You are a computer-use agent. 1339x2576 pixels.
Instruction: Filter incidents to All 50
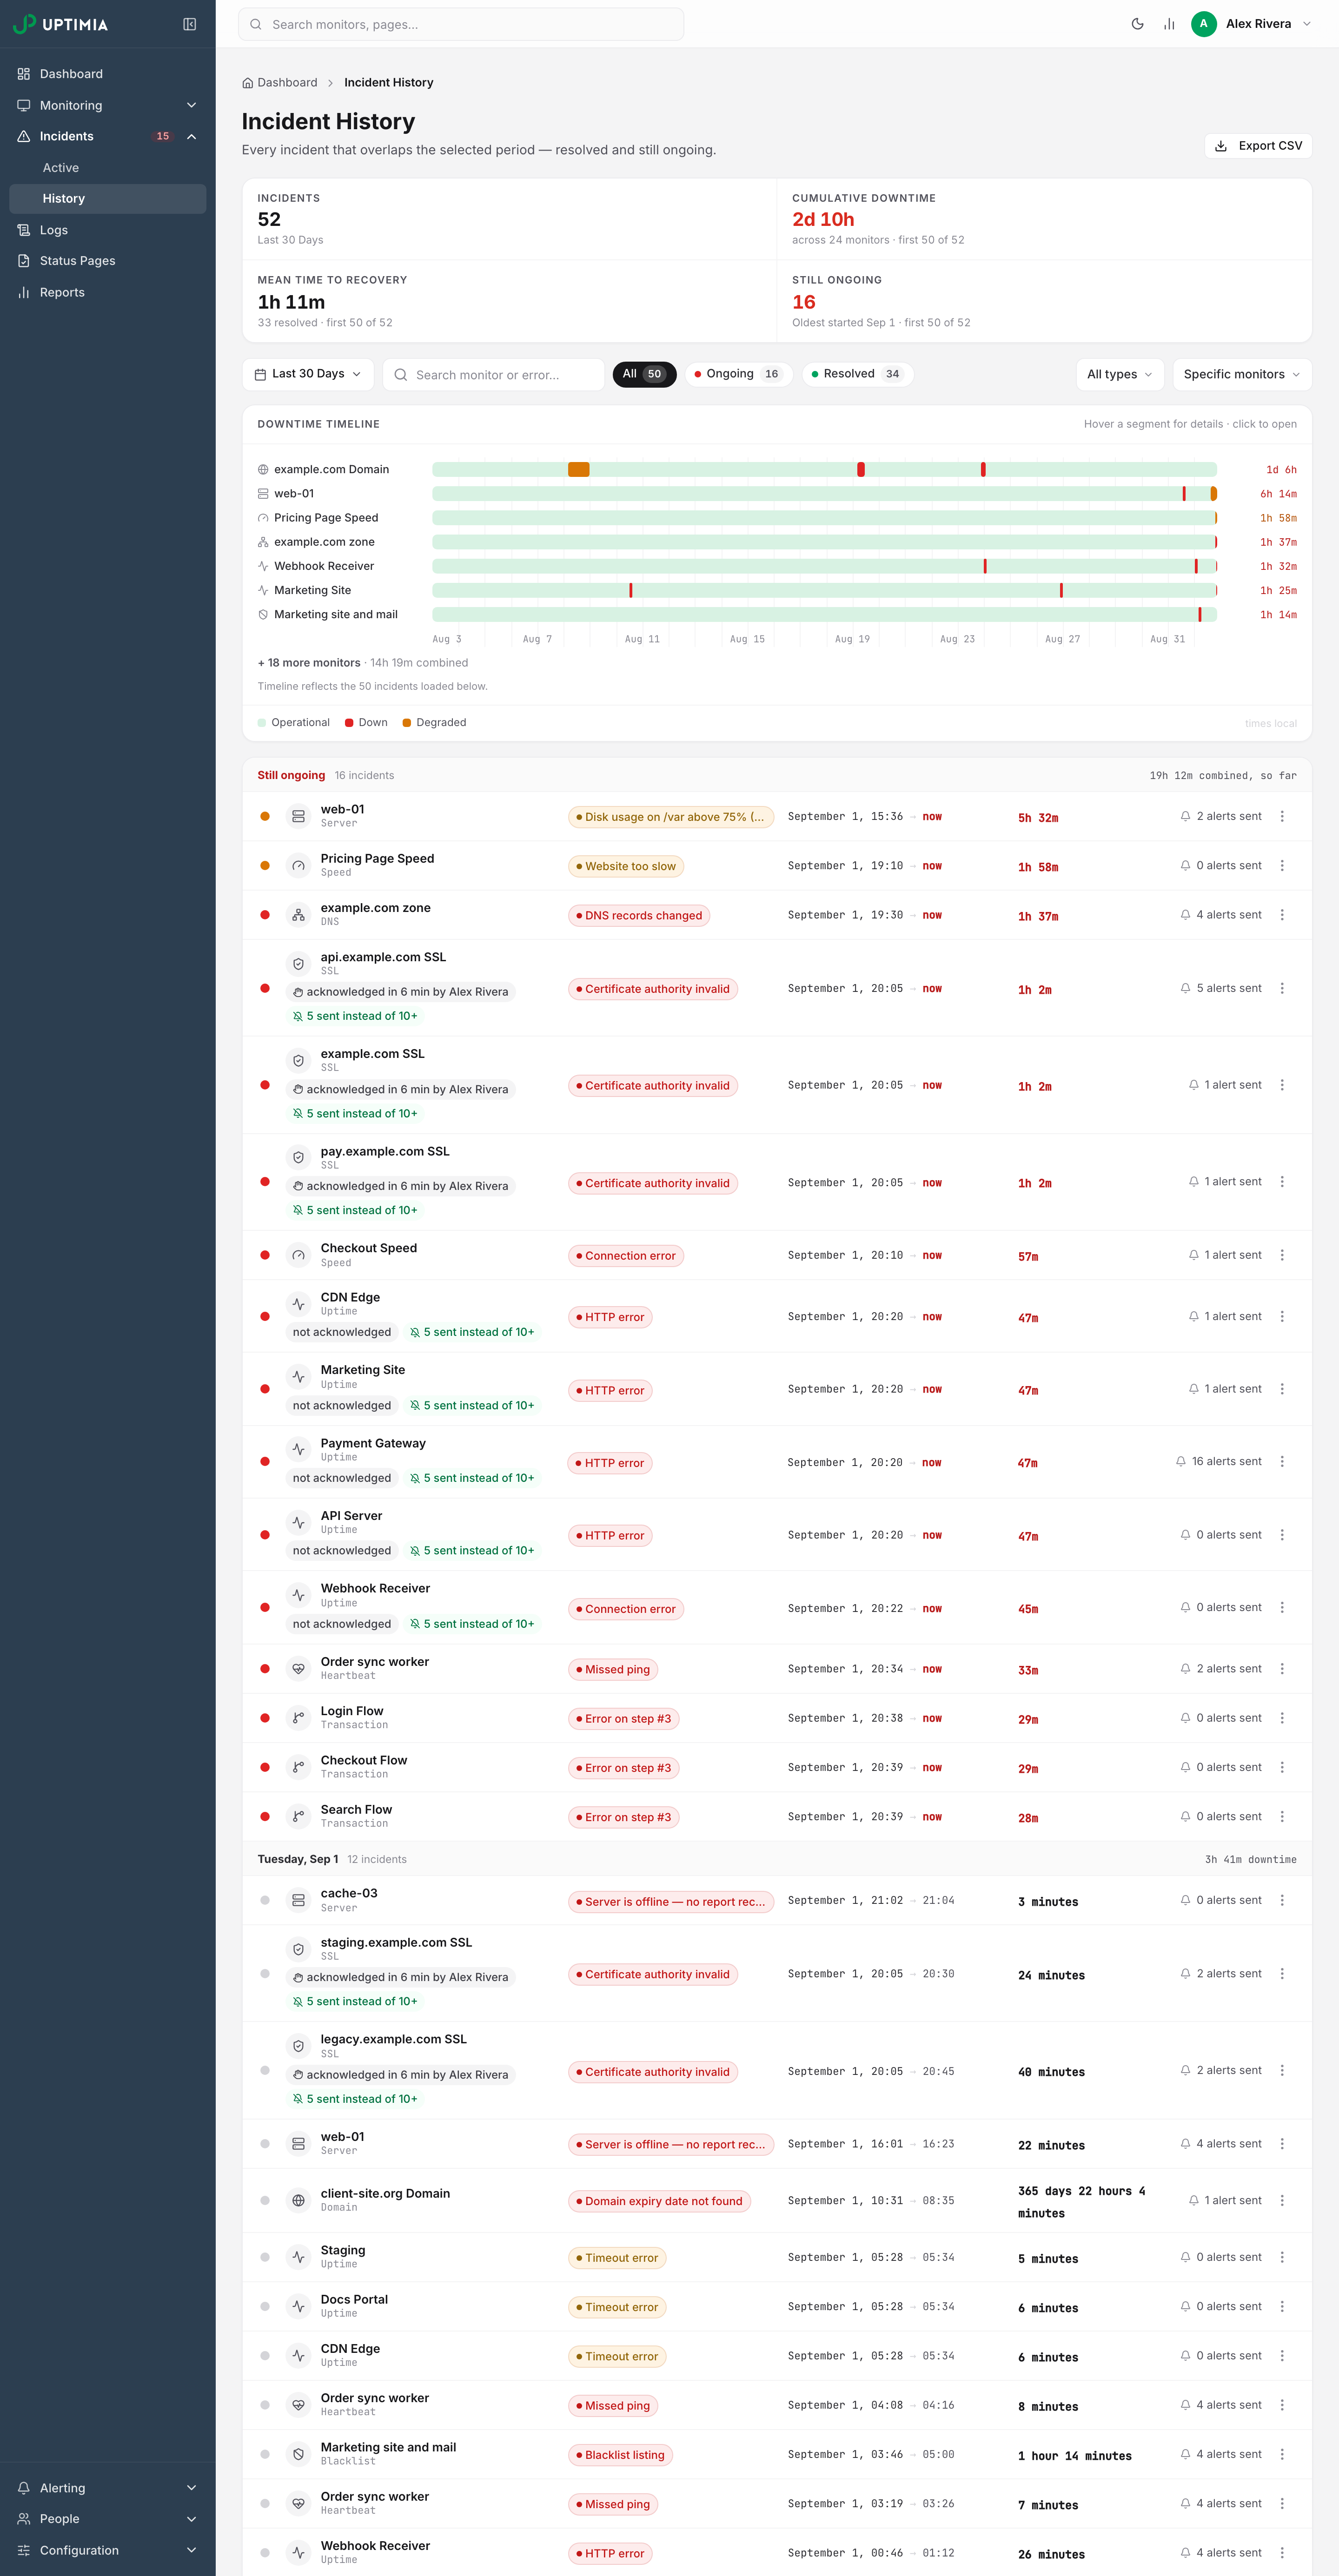point(644,374)
